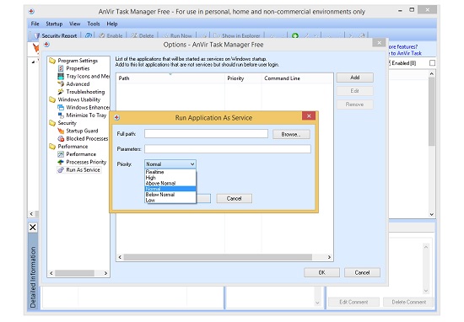Select the Startup Guard tree label

click(x=82, y=131)
